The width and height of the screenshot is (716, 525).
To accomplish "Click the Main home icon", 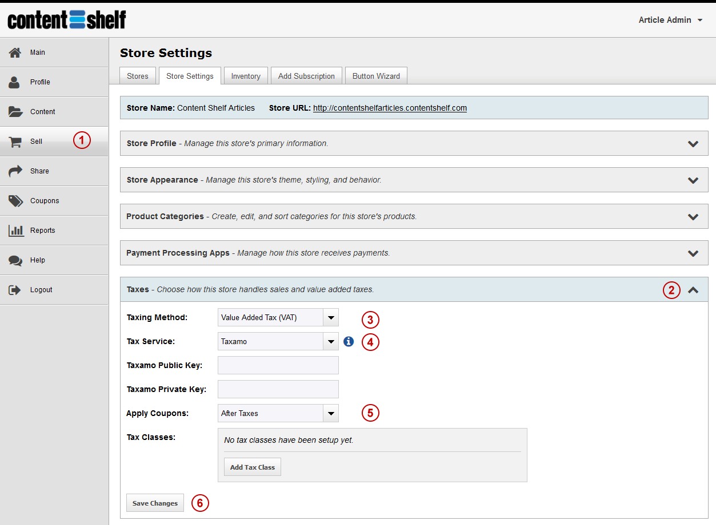I will (x=15, y=52).
